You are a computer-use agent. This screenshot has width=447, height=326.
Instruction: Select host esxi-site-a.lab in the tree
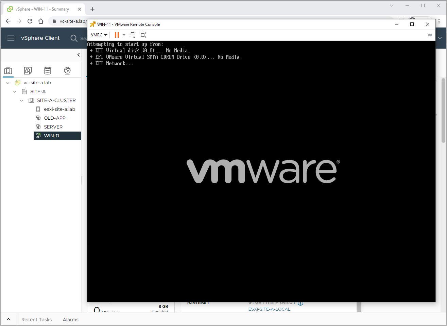(59, 109)
